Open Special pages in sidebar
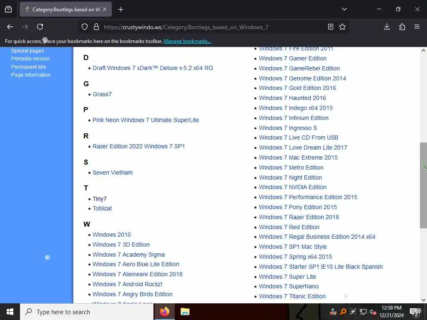This screenshot has height=320, width=427. tap(28, 50)
